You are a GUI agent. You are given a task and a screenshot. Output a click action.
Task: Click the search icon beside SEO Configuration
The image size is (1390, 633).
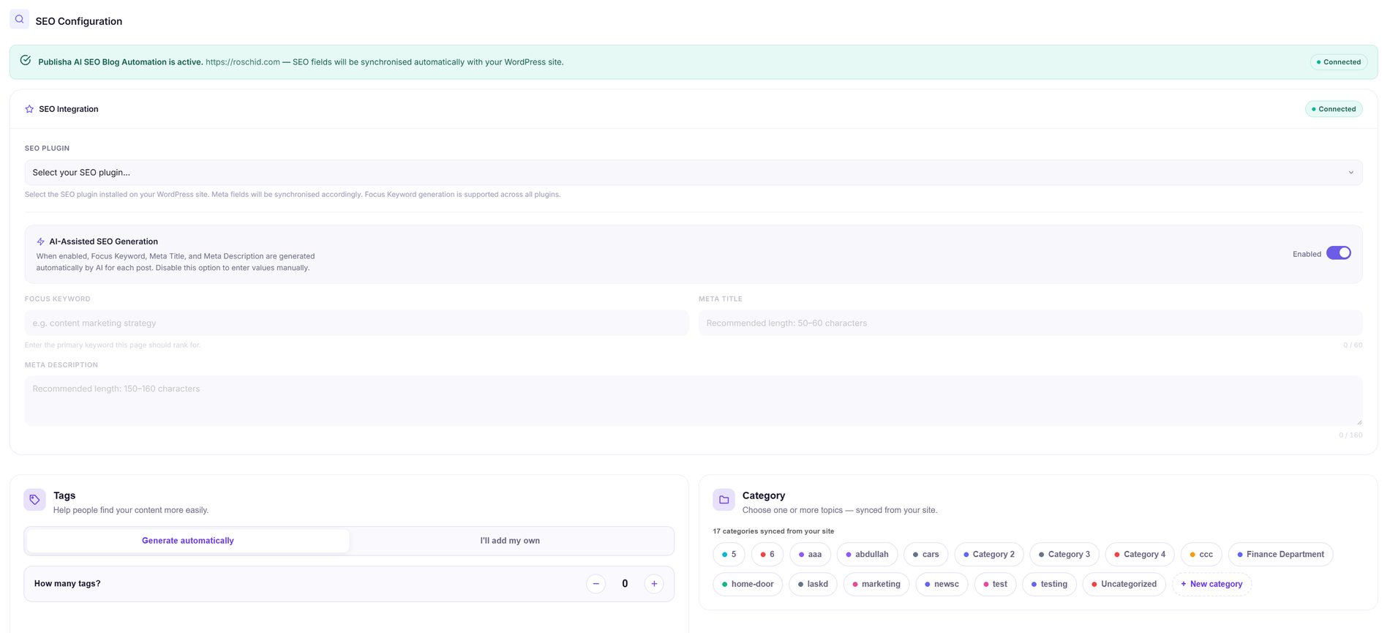click(x=19, y=20)
